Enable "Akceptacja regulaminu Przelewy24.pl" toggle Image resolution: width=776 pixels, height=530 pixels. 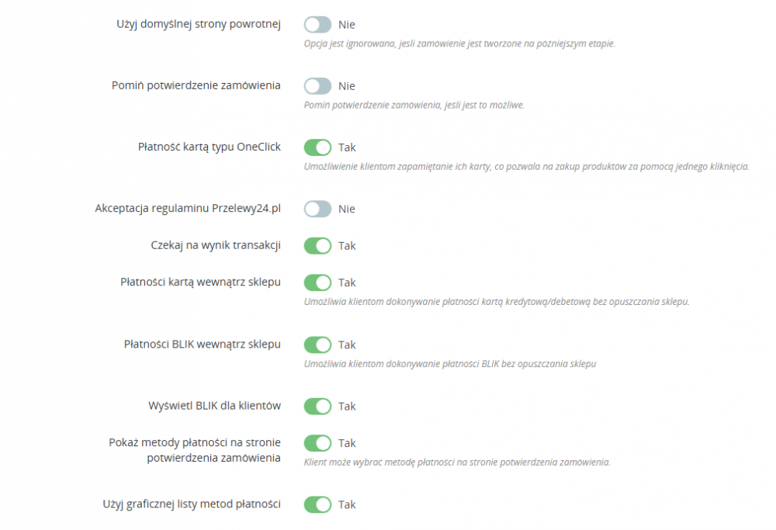[317, 208]
